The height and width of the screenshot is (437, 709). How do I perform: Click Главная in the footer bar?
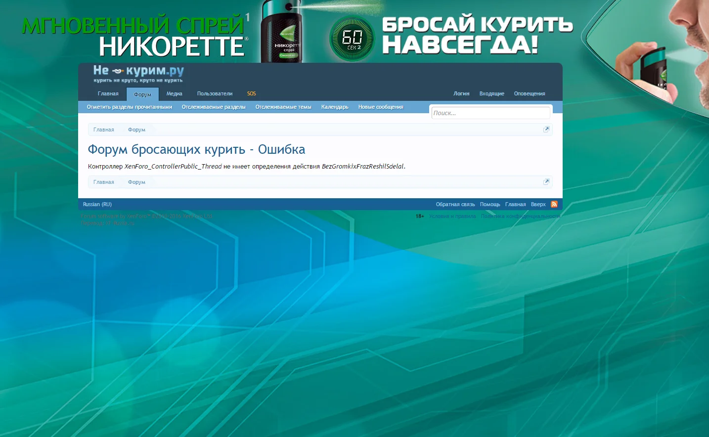pos(516,204)
